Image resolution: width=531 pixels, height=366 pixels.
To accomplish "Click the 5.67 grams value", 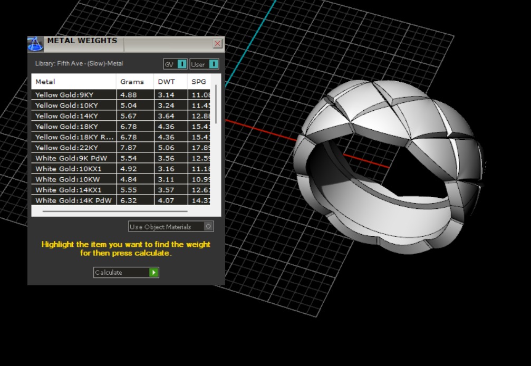I will [x=129, y=116].
